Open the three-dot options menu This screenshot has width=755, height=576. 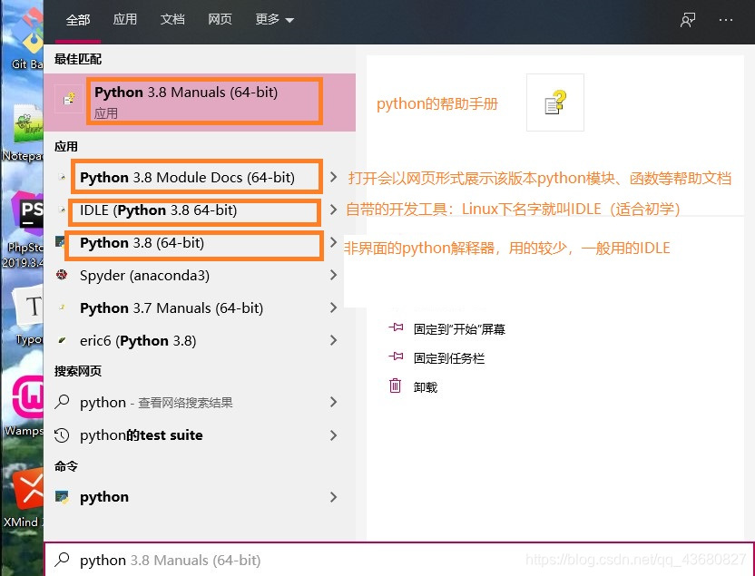pos(726,20)
